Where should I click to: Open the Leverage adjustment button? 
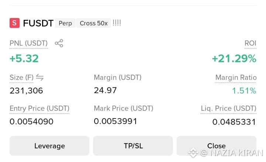click(x=50, y=146)
